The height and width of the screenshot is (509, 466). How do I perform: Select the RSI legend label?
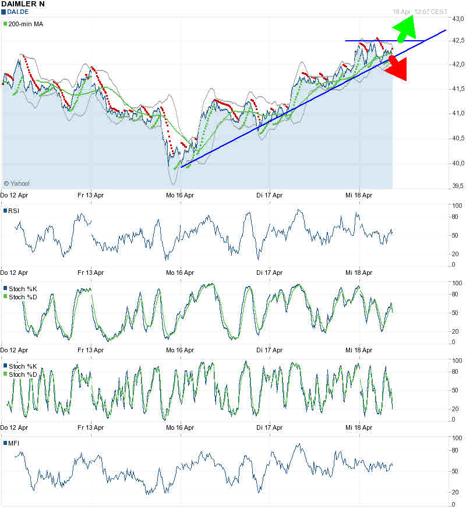point(13,211)
